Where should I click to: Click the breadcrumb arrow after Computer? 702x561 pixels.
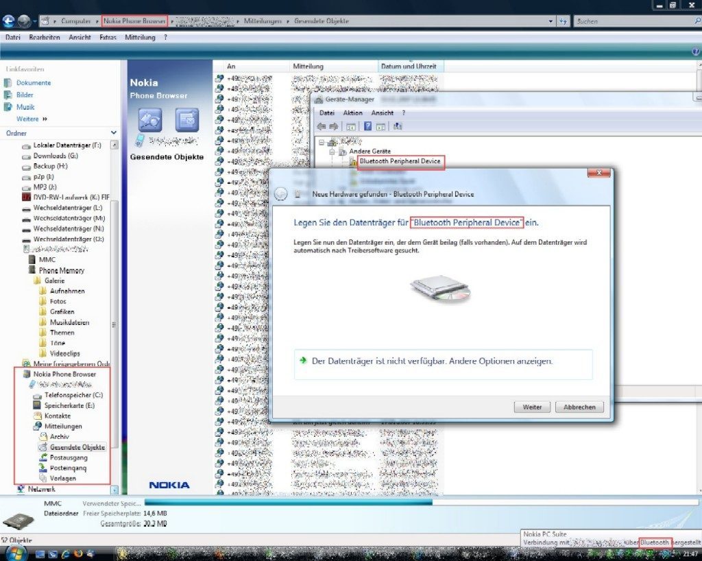[97, 21]
